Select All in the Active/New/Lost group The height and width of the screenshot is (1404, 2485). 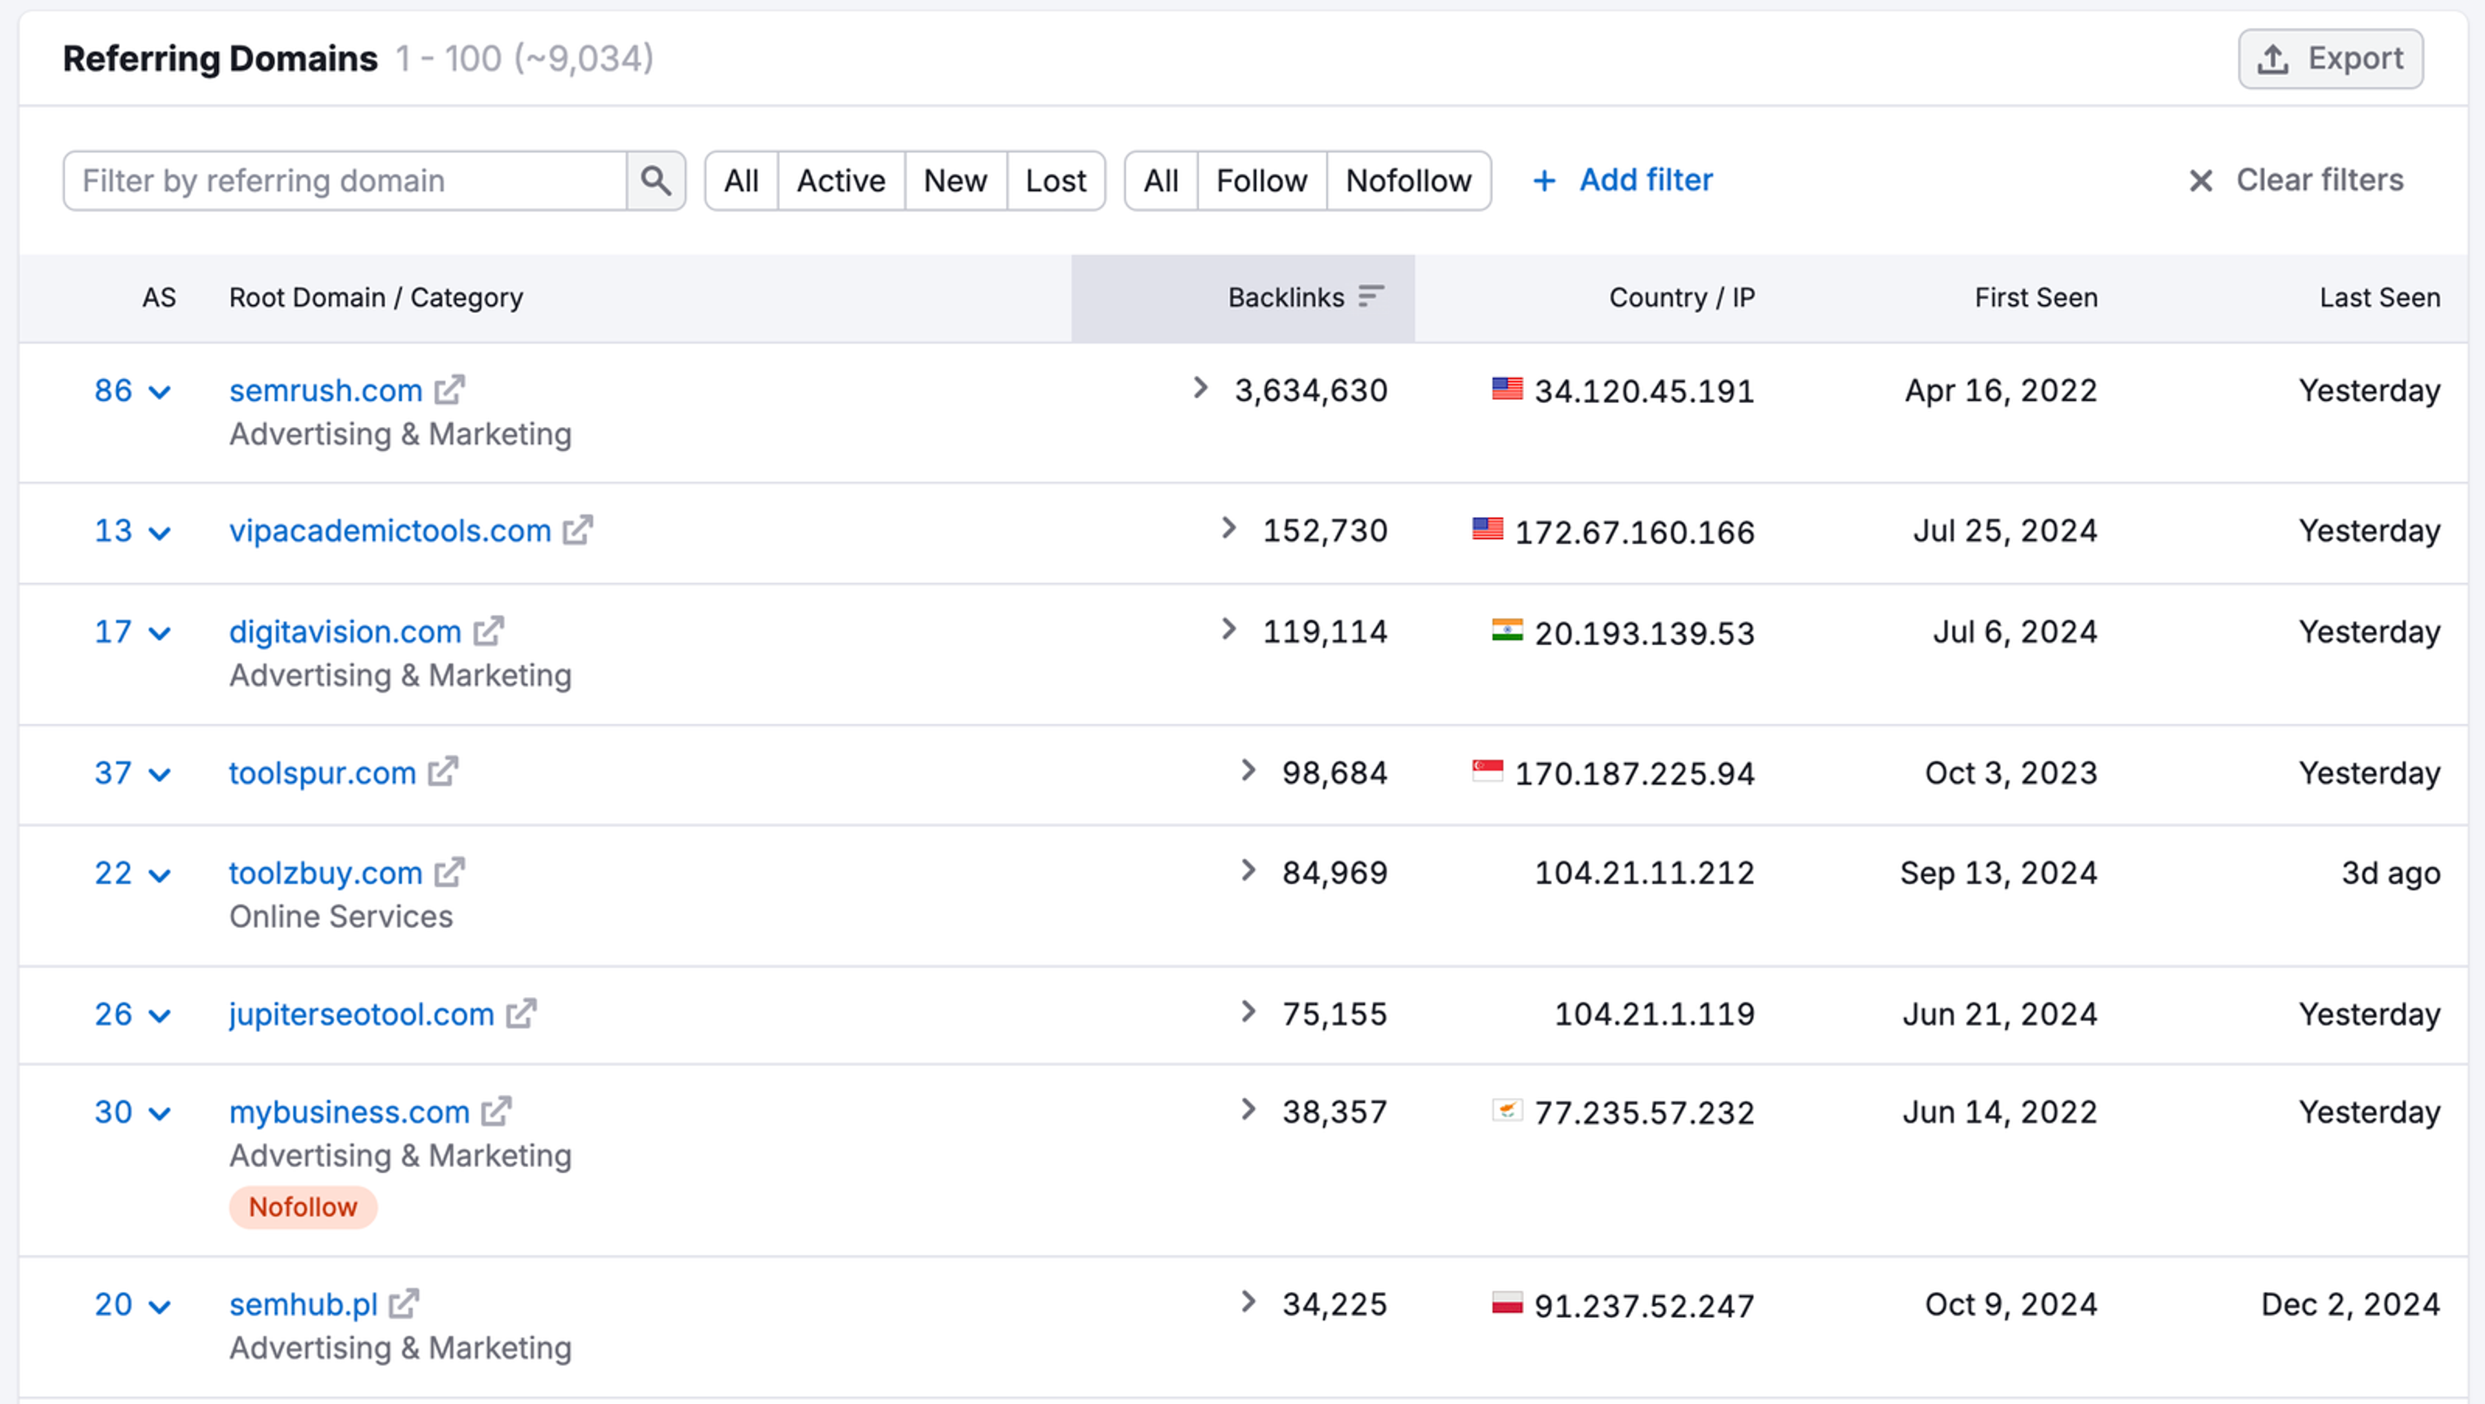(x=741, y=181)
